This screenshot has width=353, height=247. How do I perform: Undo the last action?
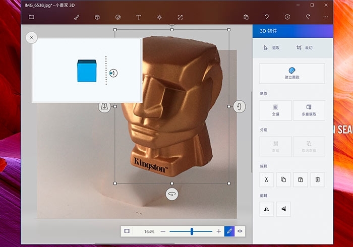coord(267,17)
